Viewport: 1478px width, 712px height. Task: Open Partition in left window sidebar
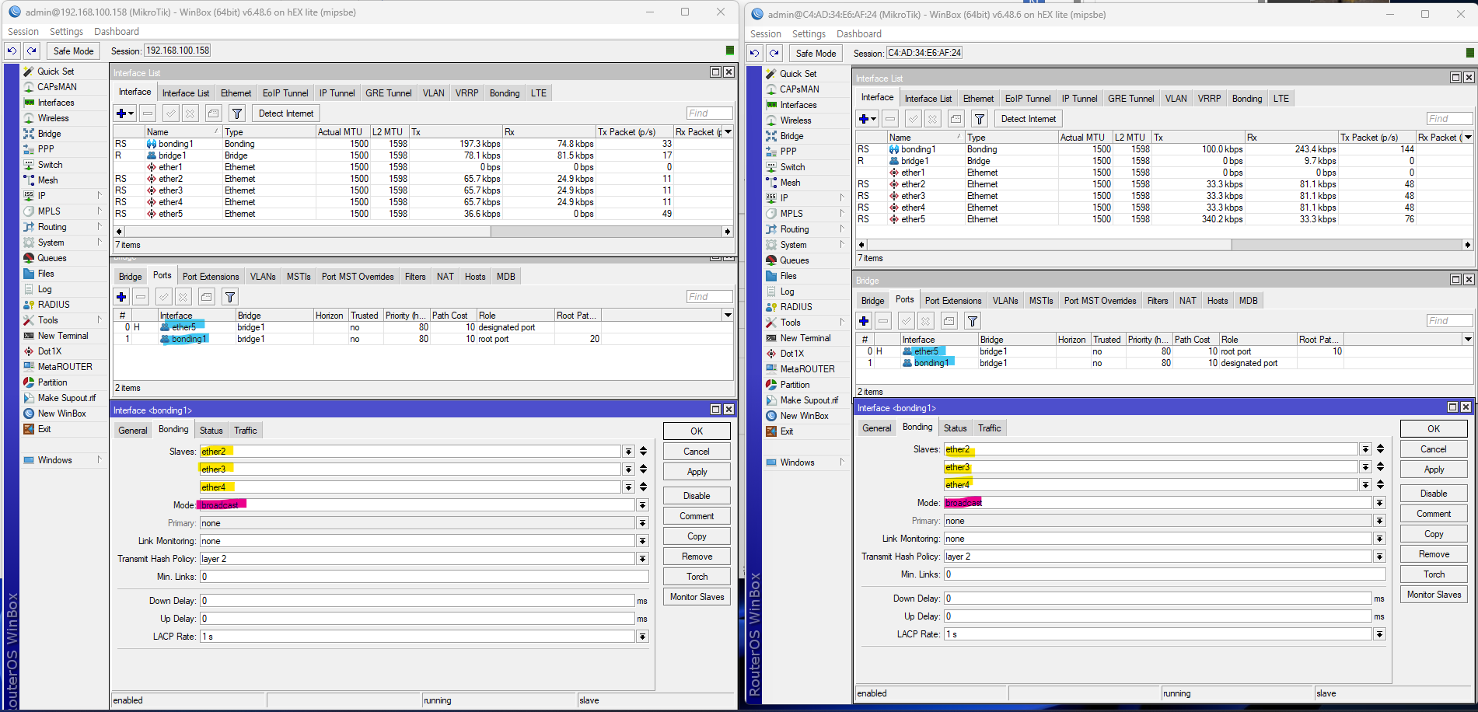coord(52,382)
